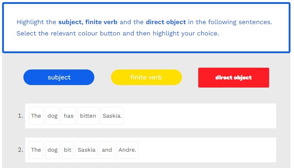Highlight the word 'dog' in sentence 1
294x168 pixels.
[52, 116]
